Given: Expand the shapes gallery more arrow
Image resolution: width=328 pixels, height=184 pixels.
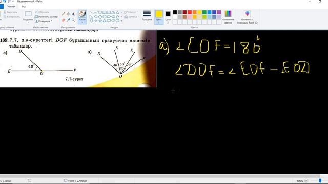Looking at the screenshot, I should [121, 21].
